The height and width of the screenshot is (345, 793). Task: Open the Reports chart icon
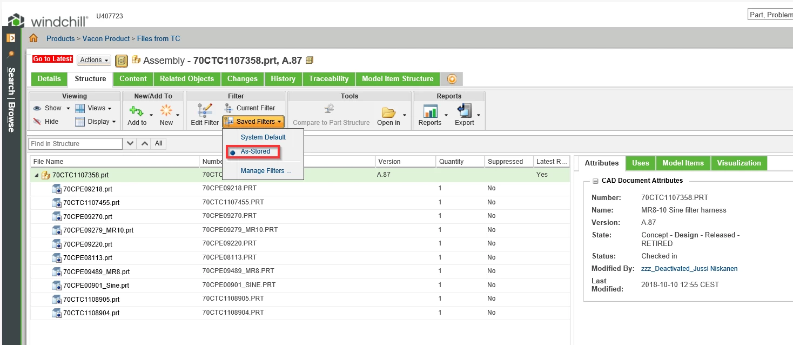(431, 111)
